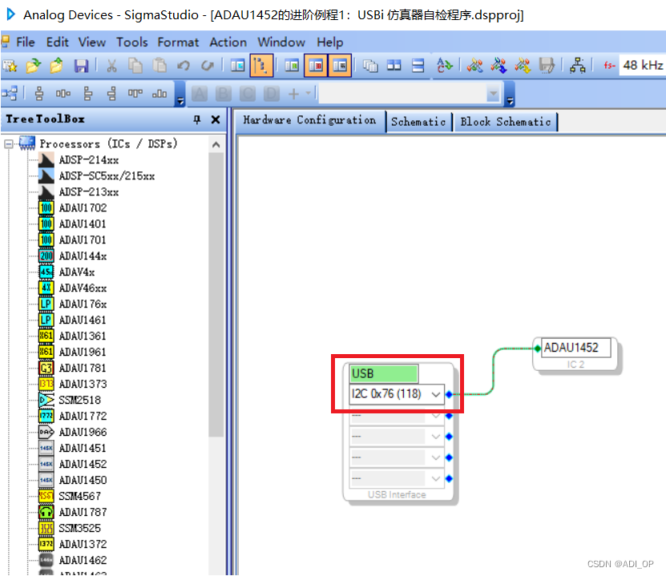Click the grayed C button

[x=248, y=94]
